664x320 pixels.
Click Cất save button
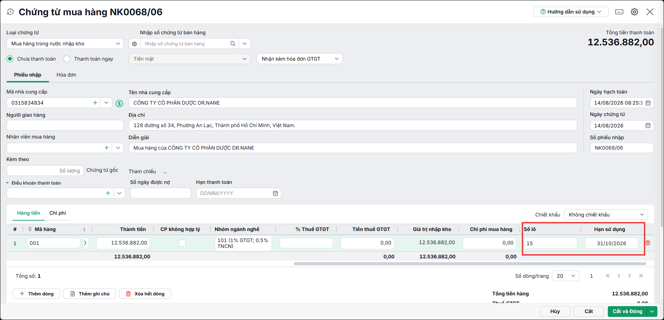coord(589,311)
